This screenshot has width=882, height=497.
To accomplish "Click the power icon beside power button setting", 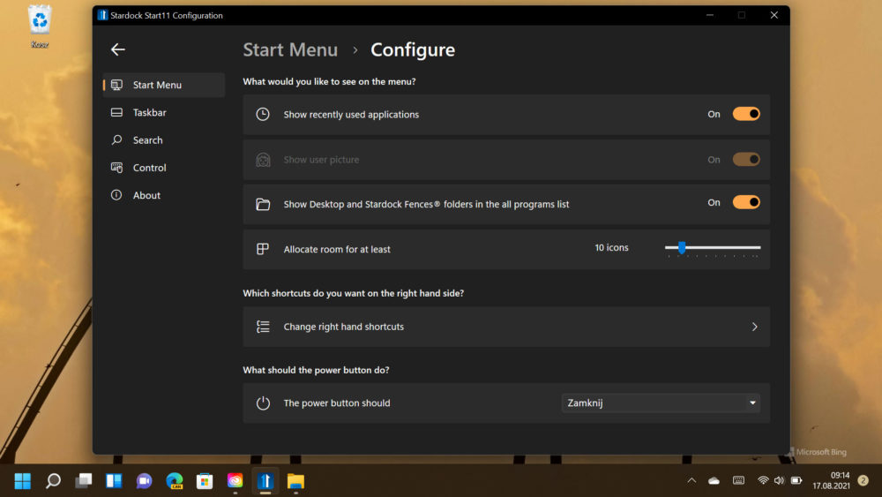I will pyautogui.click(x=263, y=403).
